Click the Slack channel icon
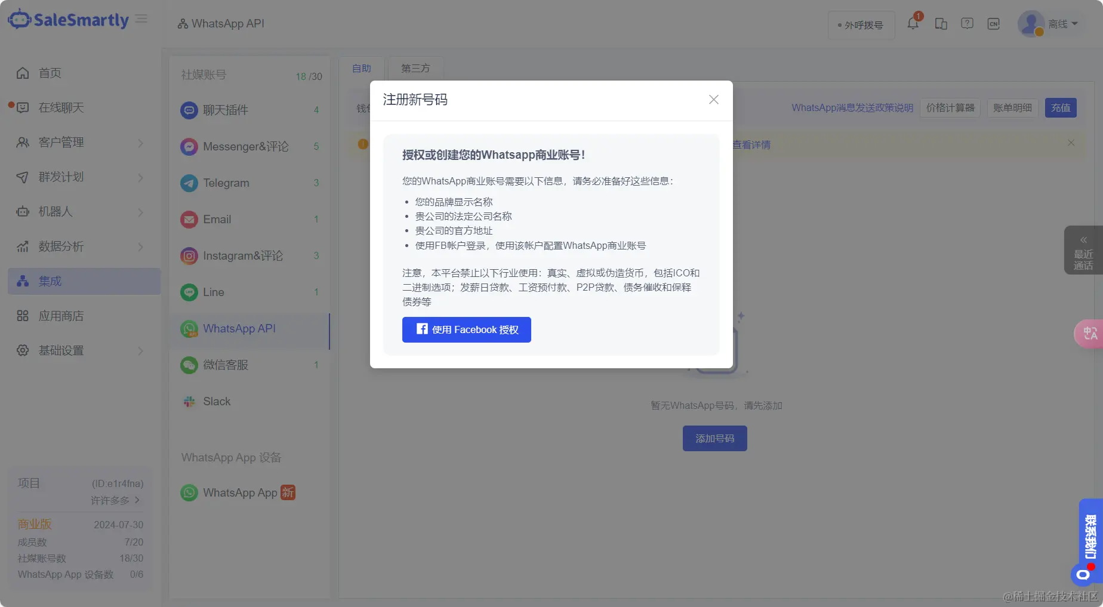Viewport: 1103px width, 607px height. (189, 401)
